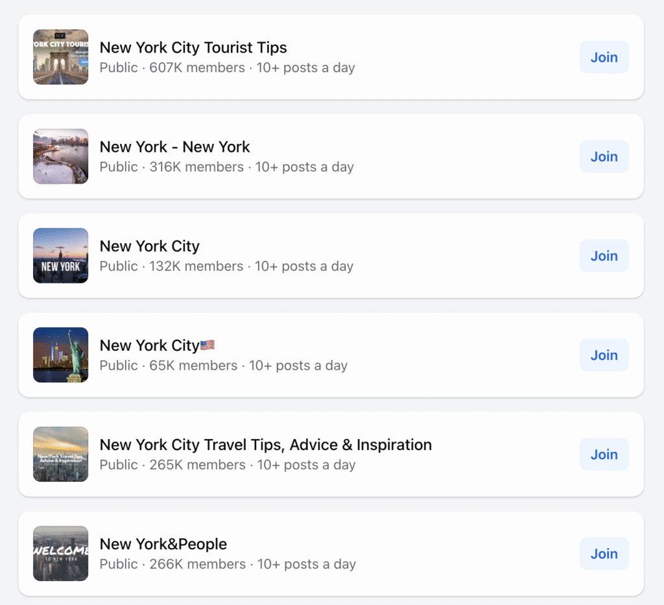Open New York City Travel Tips, Advice & Inspiration title

click(x=265, y=445)
